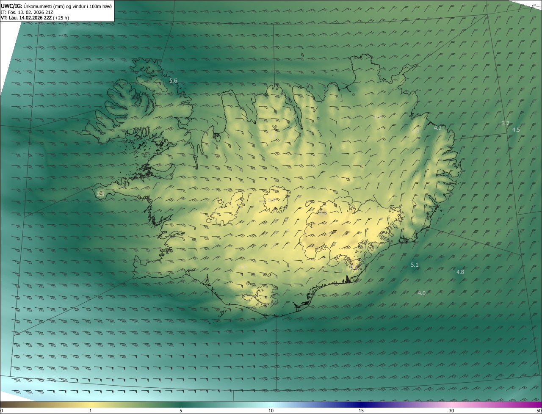Click the '30' tick label on the color scale
The height and width of the screenshot is (414, 542).
click(x=451, y=411)
